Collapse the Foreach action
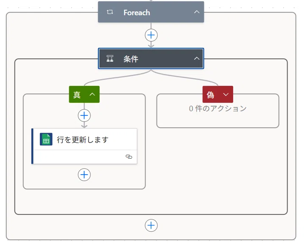304x244 pixels. point(197,12)
